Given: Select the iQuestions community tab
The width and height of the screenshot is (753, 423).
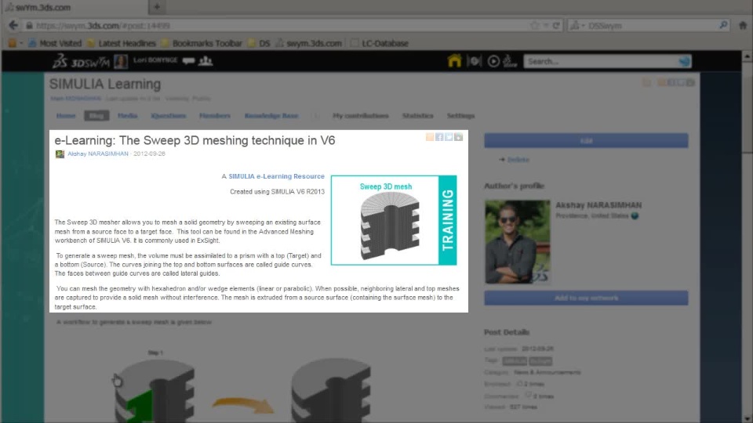Looking at the screenshot, I should [168, 116].
